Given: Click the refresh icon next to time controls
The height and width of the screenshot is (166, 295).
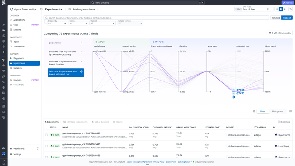Looking at the screenshot, I should click(x=290, y=9).
